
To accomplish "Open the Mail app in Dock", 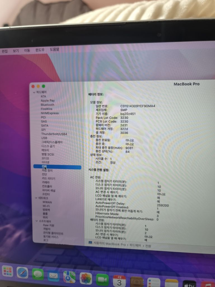I will 53,276.
